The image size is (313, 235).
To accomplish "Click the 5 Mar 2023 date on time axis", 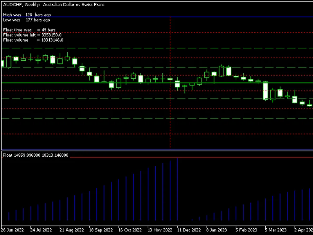I will pyautogui.click(x=276, y=230).
